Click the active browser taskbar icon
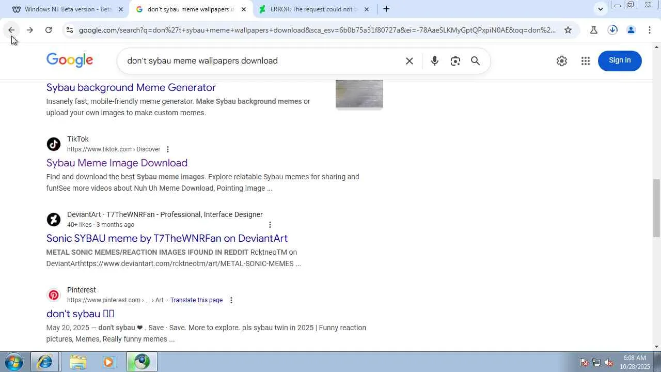 pyautogui.click(x=141, y=362)
